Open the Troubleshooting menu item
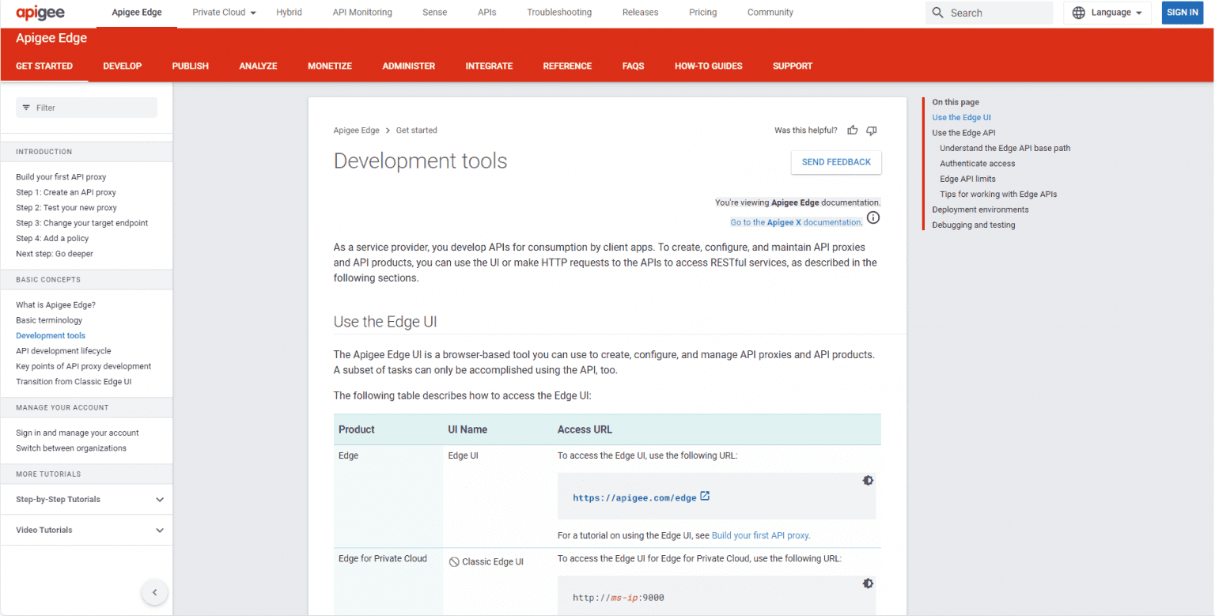Viewport: 1215px width, 616px height. 558,12
